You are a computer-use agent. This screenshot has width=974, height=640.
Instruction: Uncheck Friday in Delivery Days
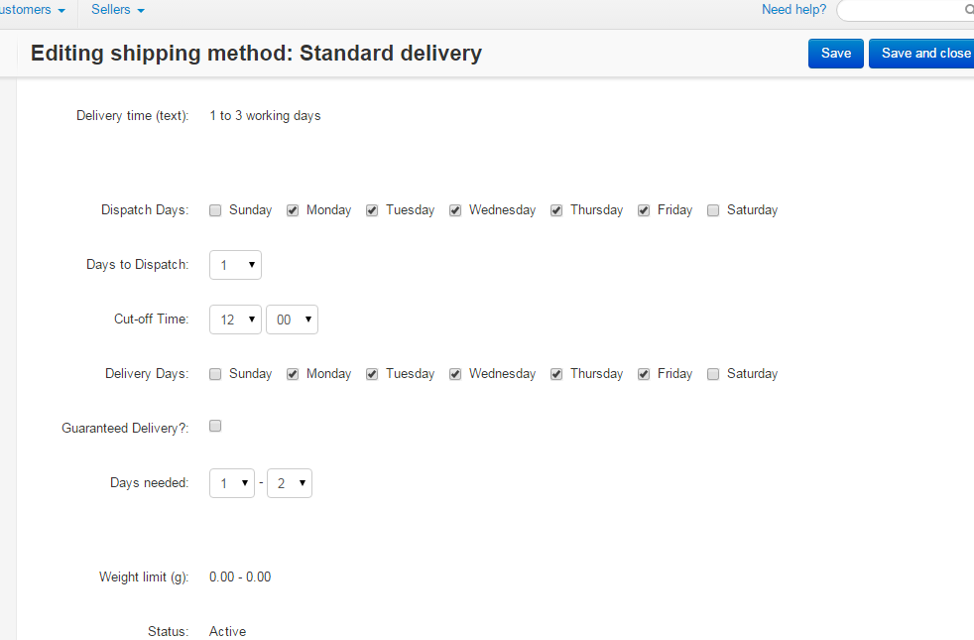(x=644, y=374)
